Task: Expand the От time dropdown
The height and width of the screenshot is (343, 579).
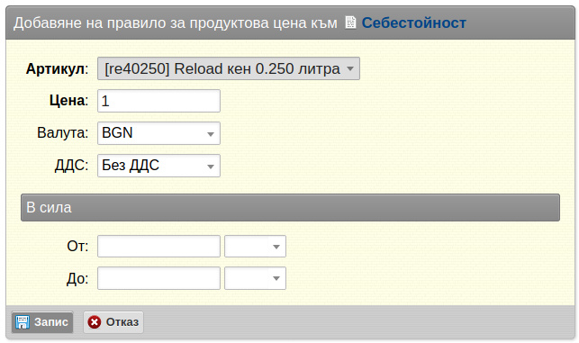Action: (x=255, y=247)
